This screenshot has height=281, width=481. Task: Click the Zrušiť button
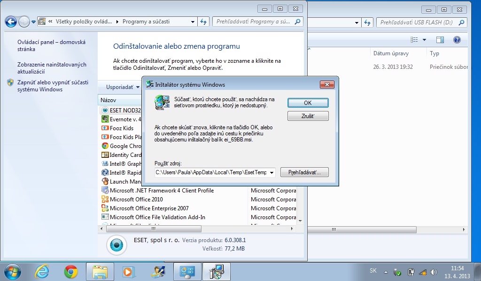[308, 116]
